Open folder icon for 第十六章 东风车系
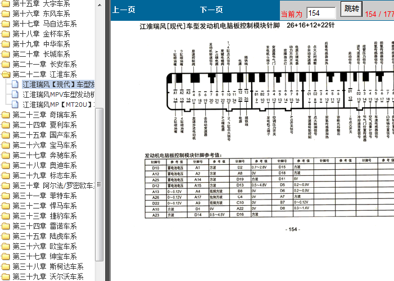Image resolution: width=394 pixels, height=281 pixels. point(6,14)
